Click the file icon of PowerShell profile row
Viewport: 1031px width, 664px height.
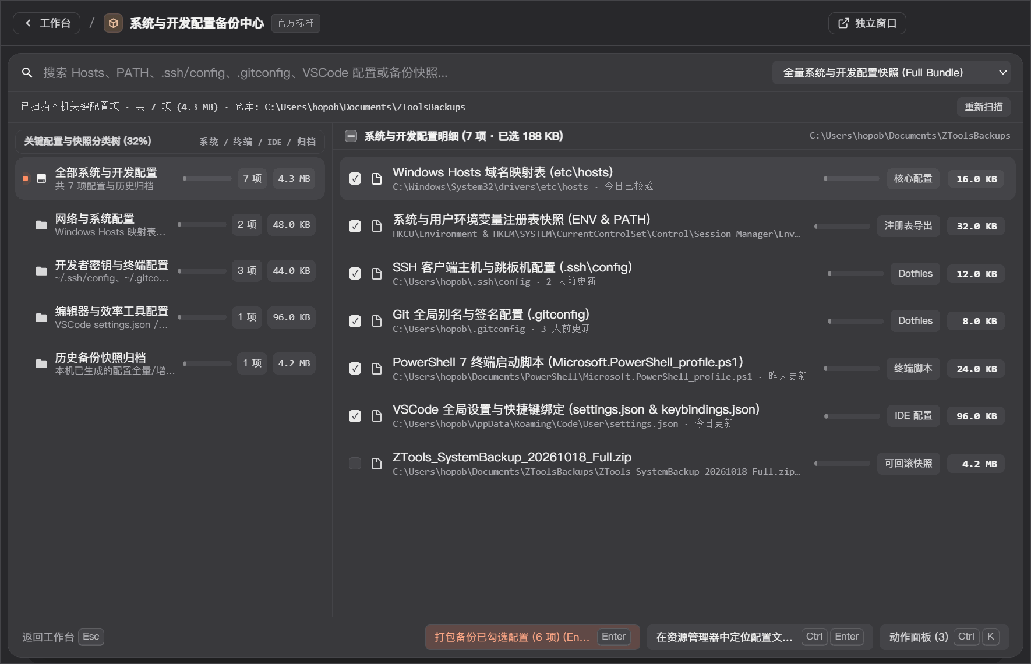(x=377, y=369)
